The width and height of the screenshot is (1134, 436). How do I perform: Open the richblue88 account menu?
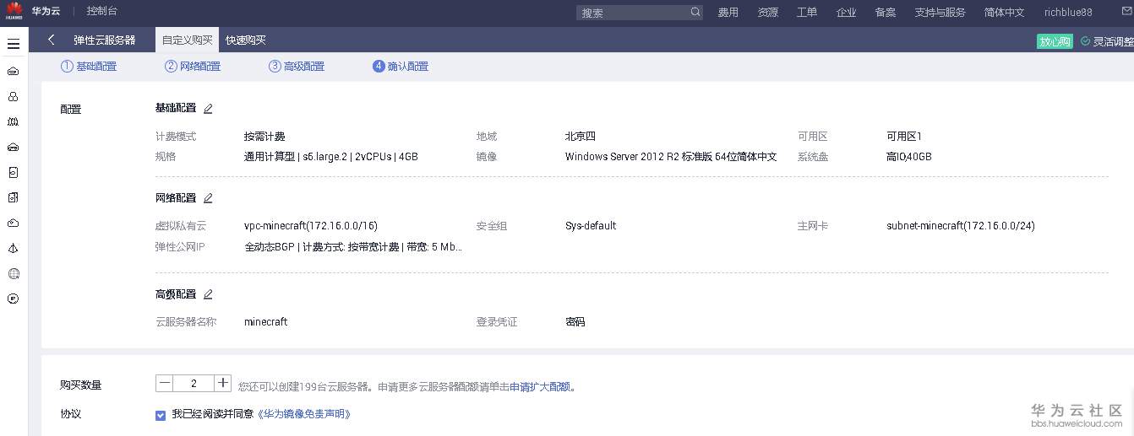1068,13
